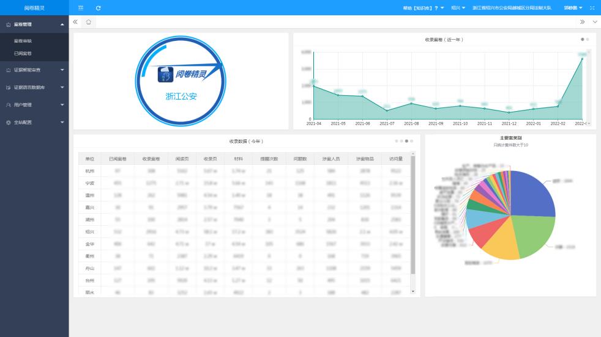This screenshot has width=601, height=337.
Task: Select the 杭州 table row
Action: [x=244, y=171]
